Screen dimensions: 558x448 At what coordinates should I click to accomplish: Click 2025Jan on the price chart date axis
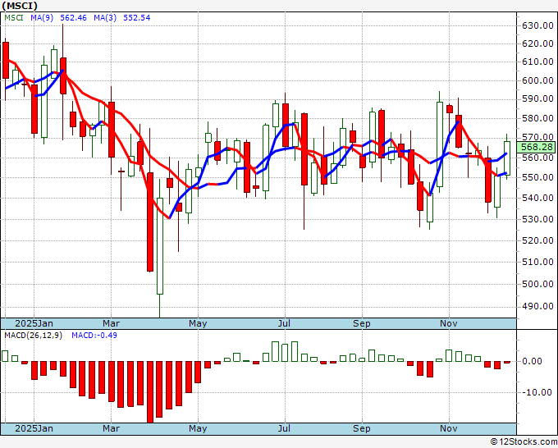pos(34,323)
